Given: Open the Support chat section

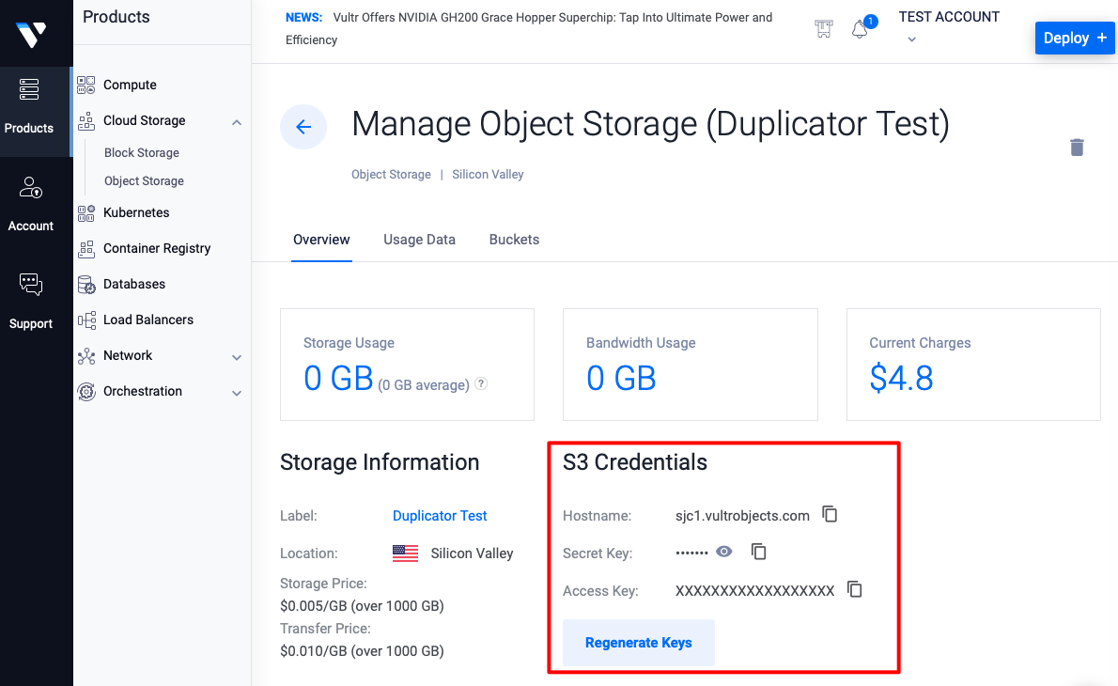Looking at the screenshot, I should pyautogui.click(x=31, y=302).
